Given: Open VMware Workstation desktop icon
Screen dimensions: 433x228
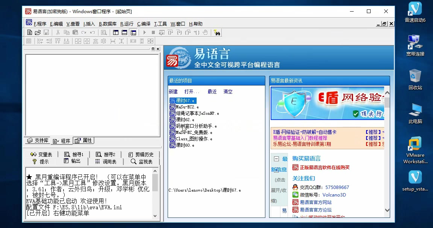Looking at the screenshot, I should point(415,150).
